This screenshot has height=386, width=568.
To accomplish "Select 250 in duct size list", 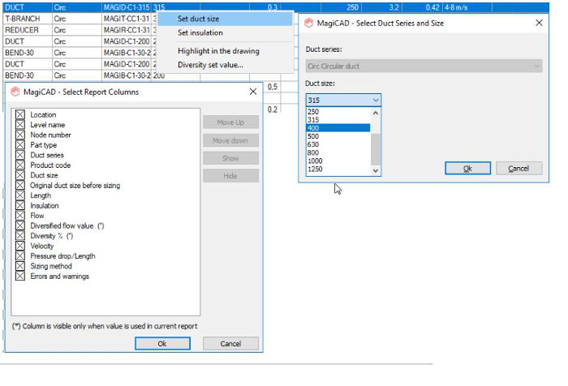I will 338,112.
